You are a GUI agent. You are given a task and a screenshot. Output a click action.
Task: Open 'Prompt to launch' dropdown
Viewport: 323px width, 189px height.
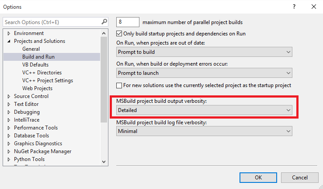pyautogui.click(x=204, y=73)
